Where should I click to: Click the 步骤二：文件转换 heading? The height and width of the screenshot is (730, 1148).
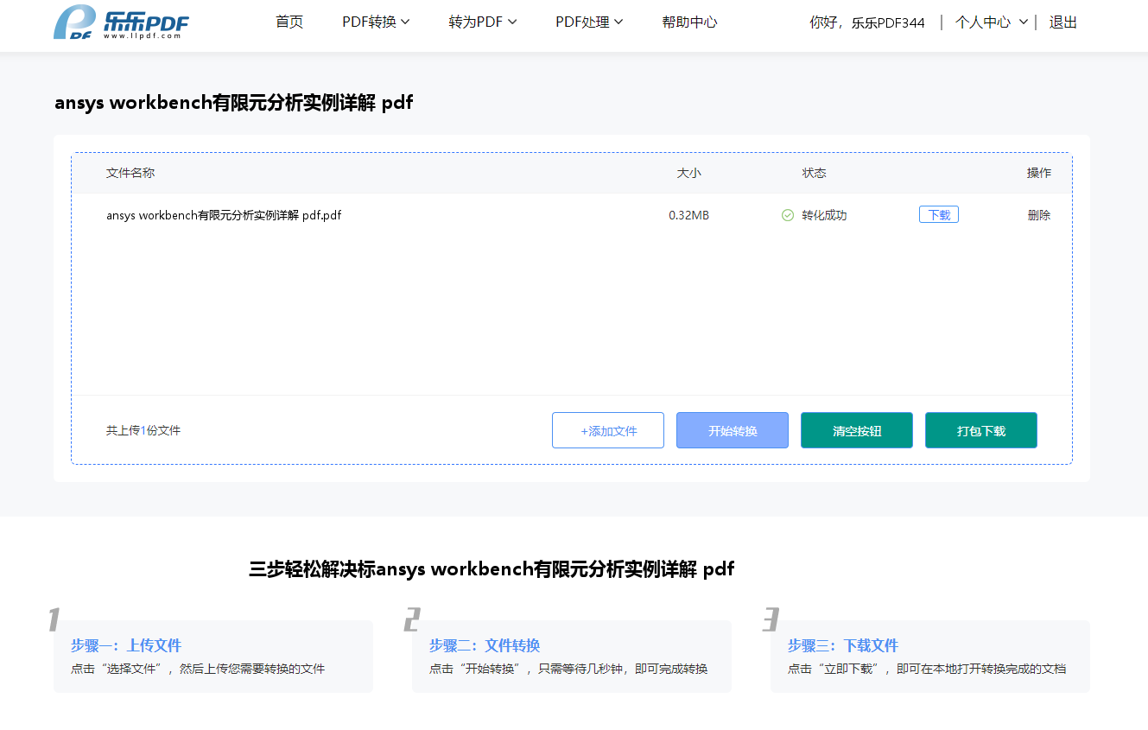[x=485, y=645]
